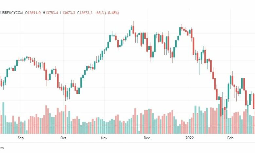Click the tall red volume bar in late November
The image size is (255, 153).
tap(135, 121)
